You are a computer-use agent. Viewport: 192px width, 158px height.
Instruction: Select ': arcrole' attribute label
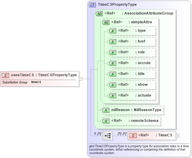(x=143, y=63)
